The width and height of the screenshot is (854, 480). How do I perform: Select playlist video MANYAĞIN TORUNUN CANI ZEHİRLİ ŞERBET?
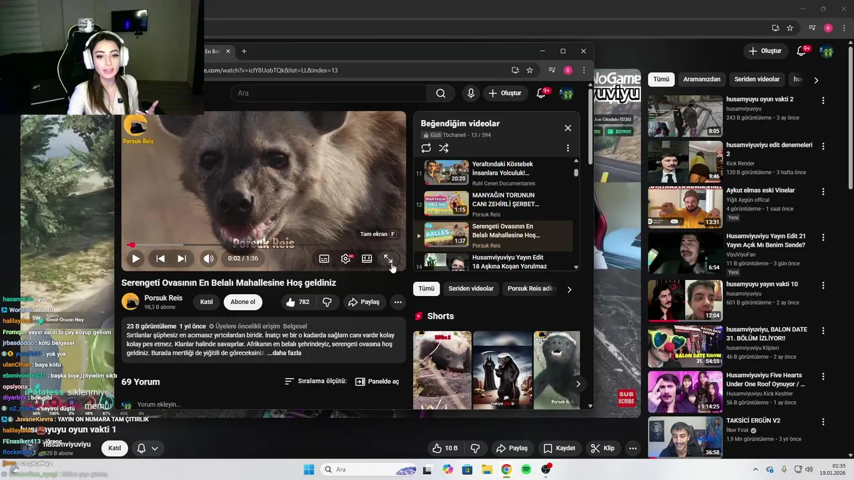click(x=493, y=204)
